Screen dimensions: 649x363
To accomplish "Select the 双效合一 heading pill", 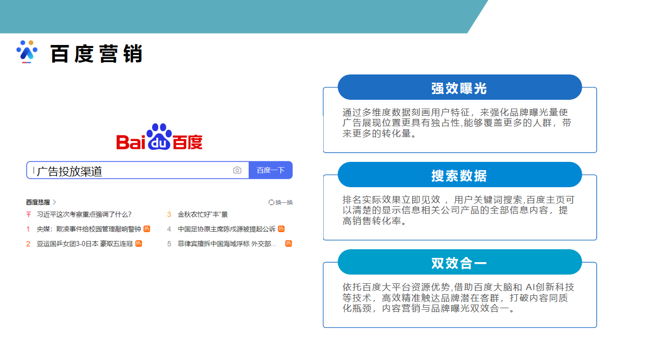I will coord(460,262).
